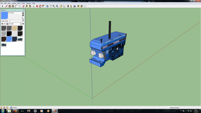
Task: Open the Help menu
Action: pos(34,3)
